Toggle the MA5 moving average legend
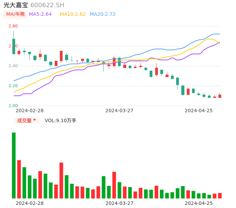 40,14
